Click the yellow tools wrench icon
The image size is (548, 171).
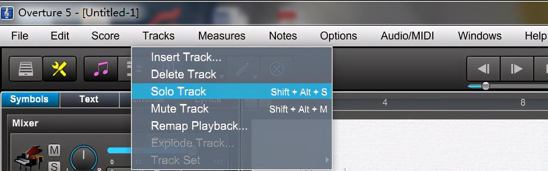(x=59, y=69)
